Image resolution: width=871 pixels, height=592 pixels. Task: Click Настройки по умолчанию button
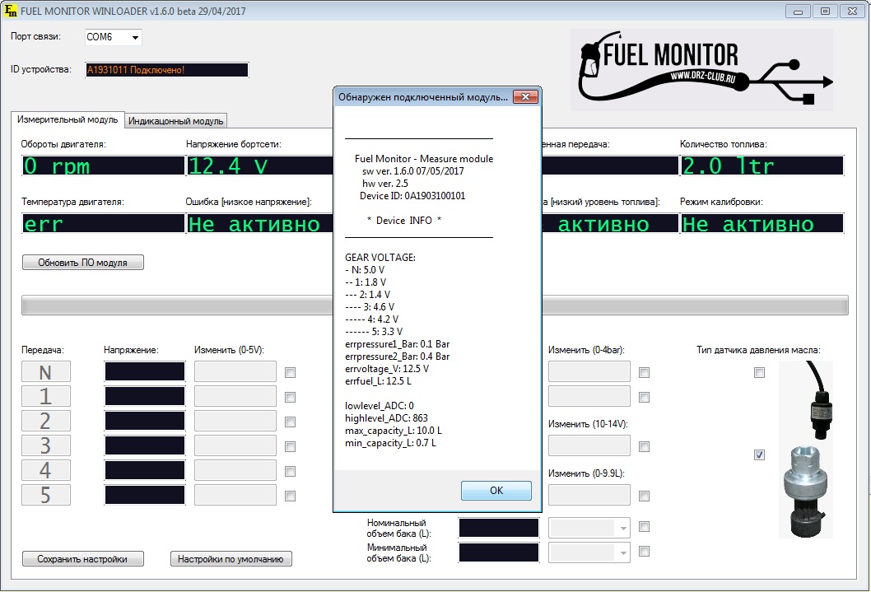(x=231, y=559)
